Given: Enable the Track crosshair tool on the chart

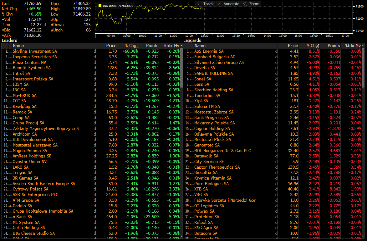Looking at the screenshot, I should (x=206, y=4).
